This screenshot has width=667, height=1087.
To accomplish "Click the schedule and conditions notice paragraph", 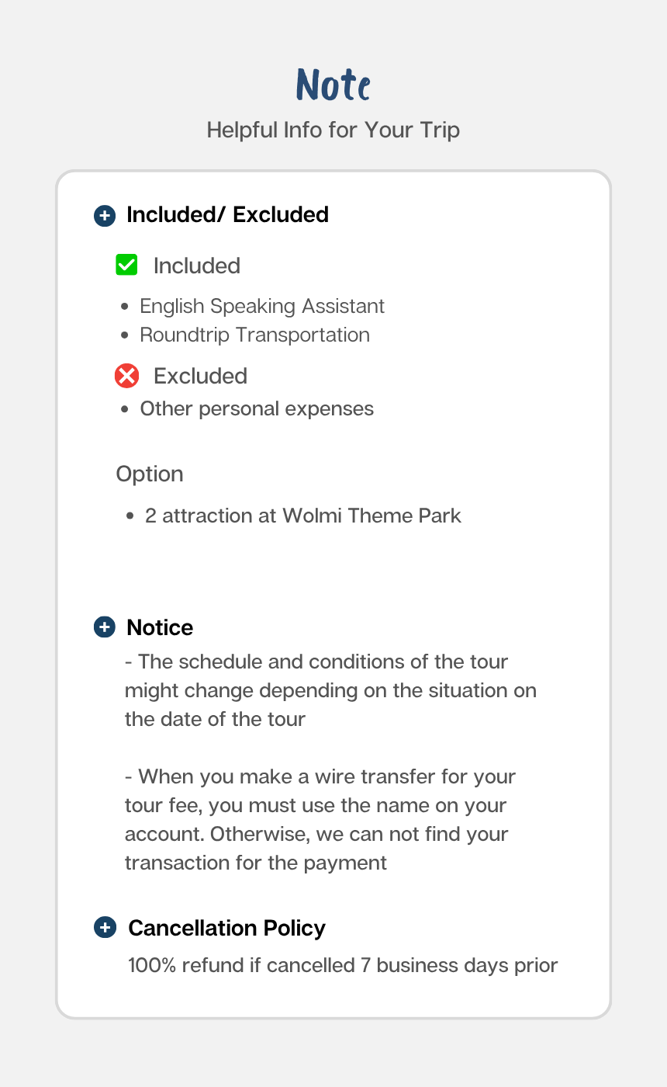I will point(330,690).
